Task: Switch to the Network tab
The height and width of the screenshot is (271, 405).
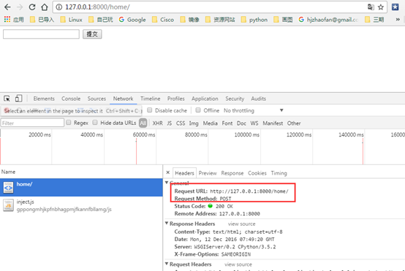Action: click(124, 99)
